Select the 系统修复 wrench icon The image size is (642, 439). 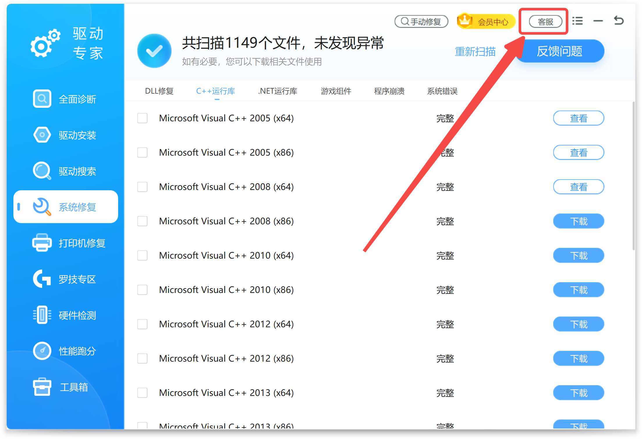coord(42,207)
